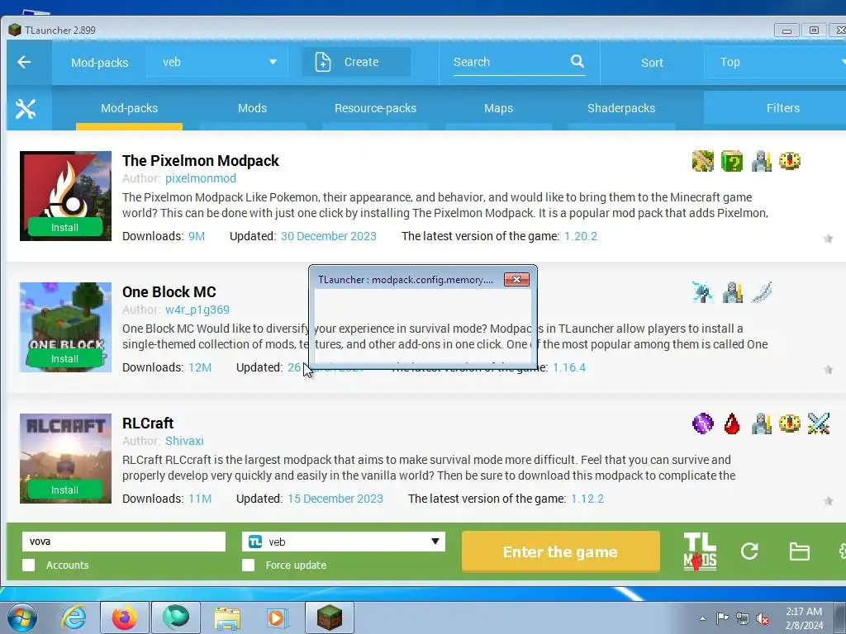Go back with the left arrow icon
This screenshot has width=846, height=634.
[x=24, y=62]
